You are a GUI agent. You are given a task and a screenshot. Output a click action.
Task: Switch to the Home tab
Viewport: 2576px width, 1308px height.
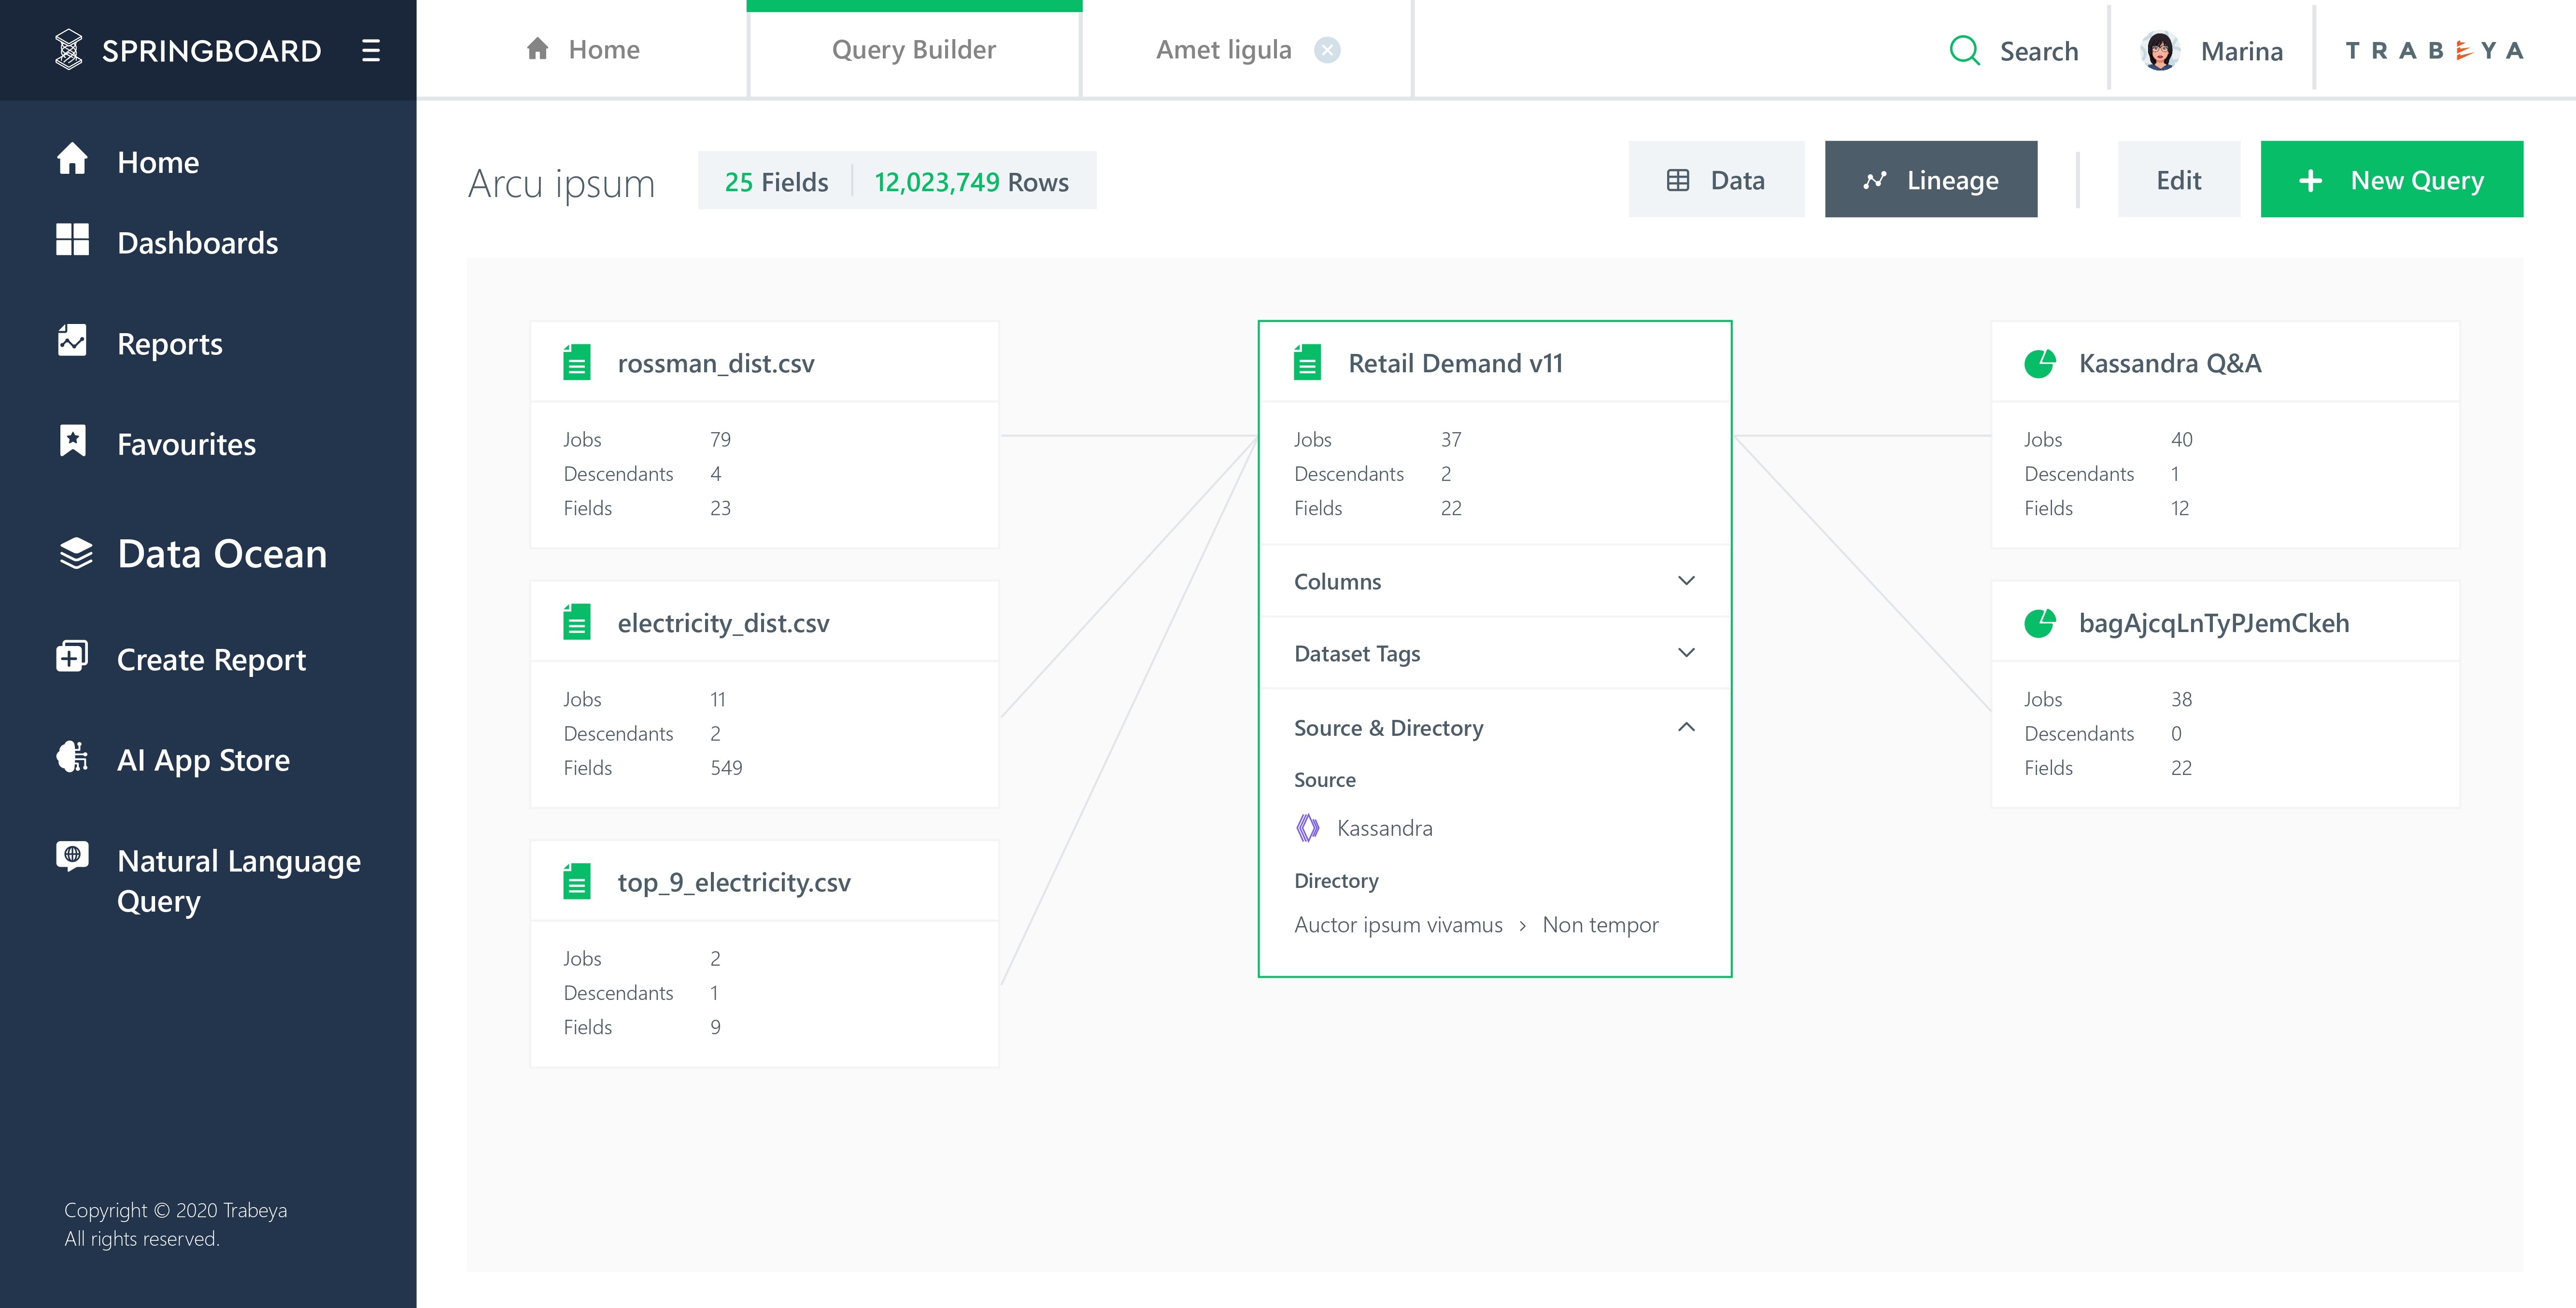tap(582, 49)
